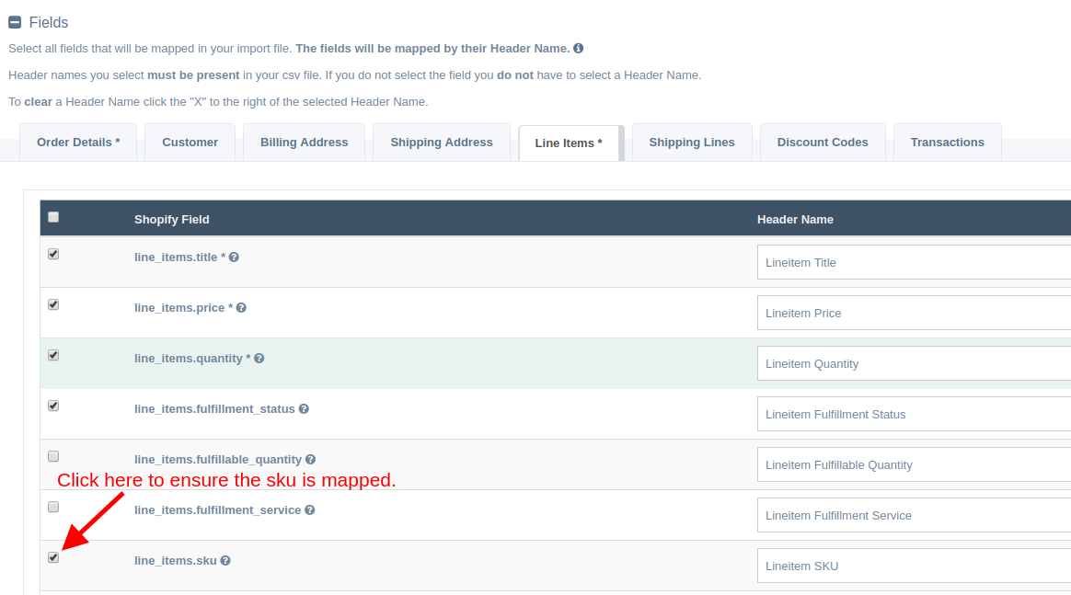Click help icon beside line_items.price
The width and height of the screenshot is (1071, 595).
(x=241, y=308)
